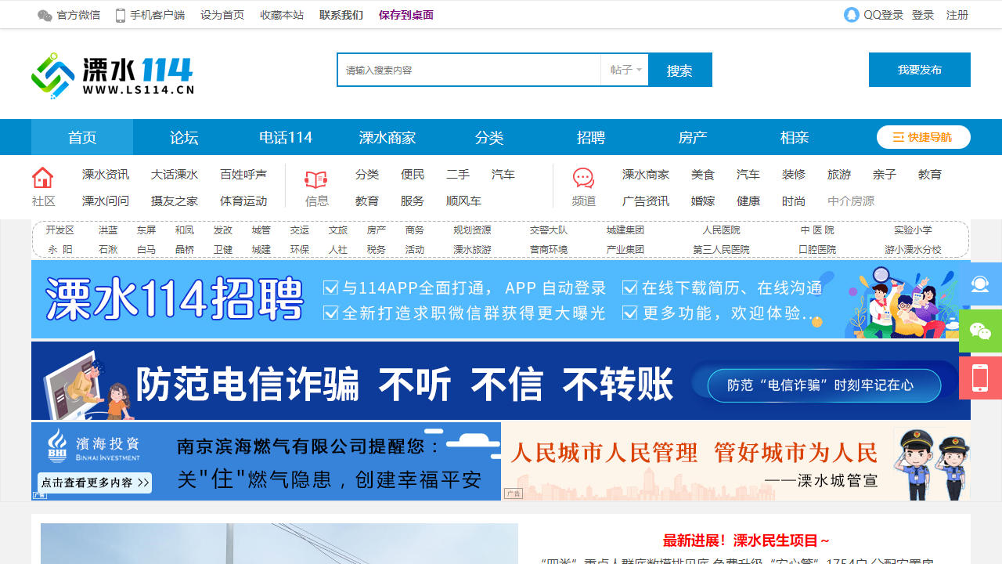
Task: Open the green WeChat floating side button
Action: click(x=980, y=331)
